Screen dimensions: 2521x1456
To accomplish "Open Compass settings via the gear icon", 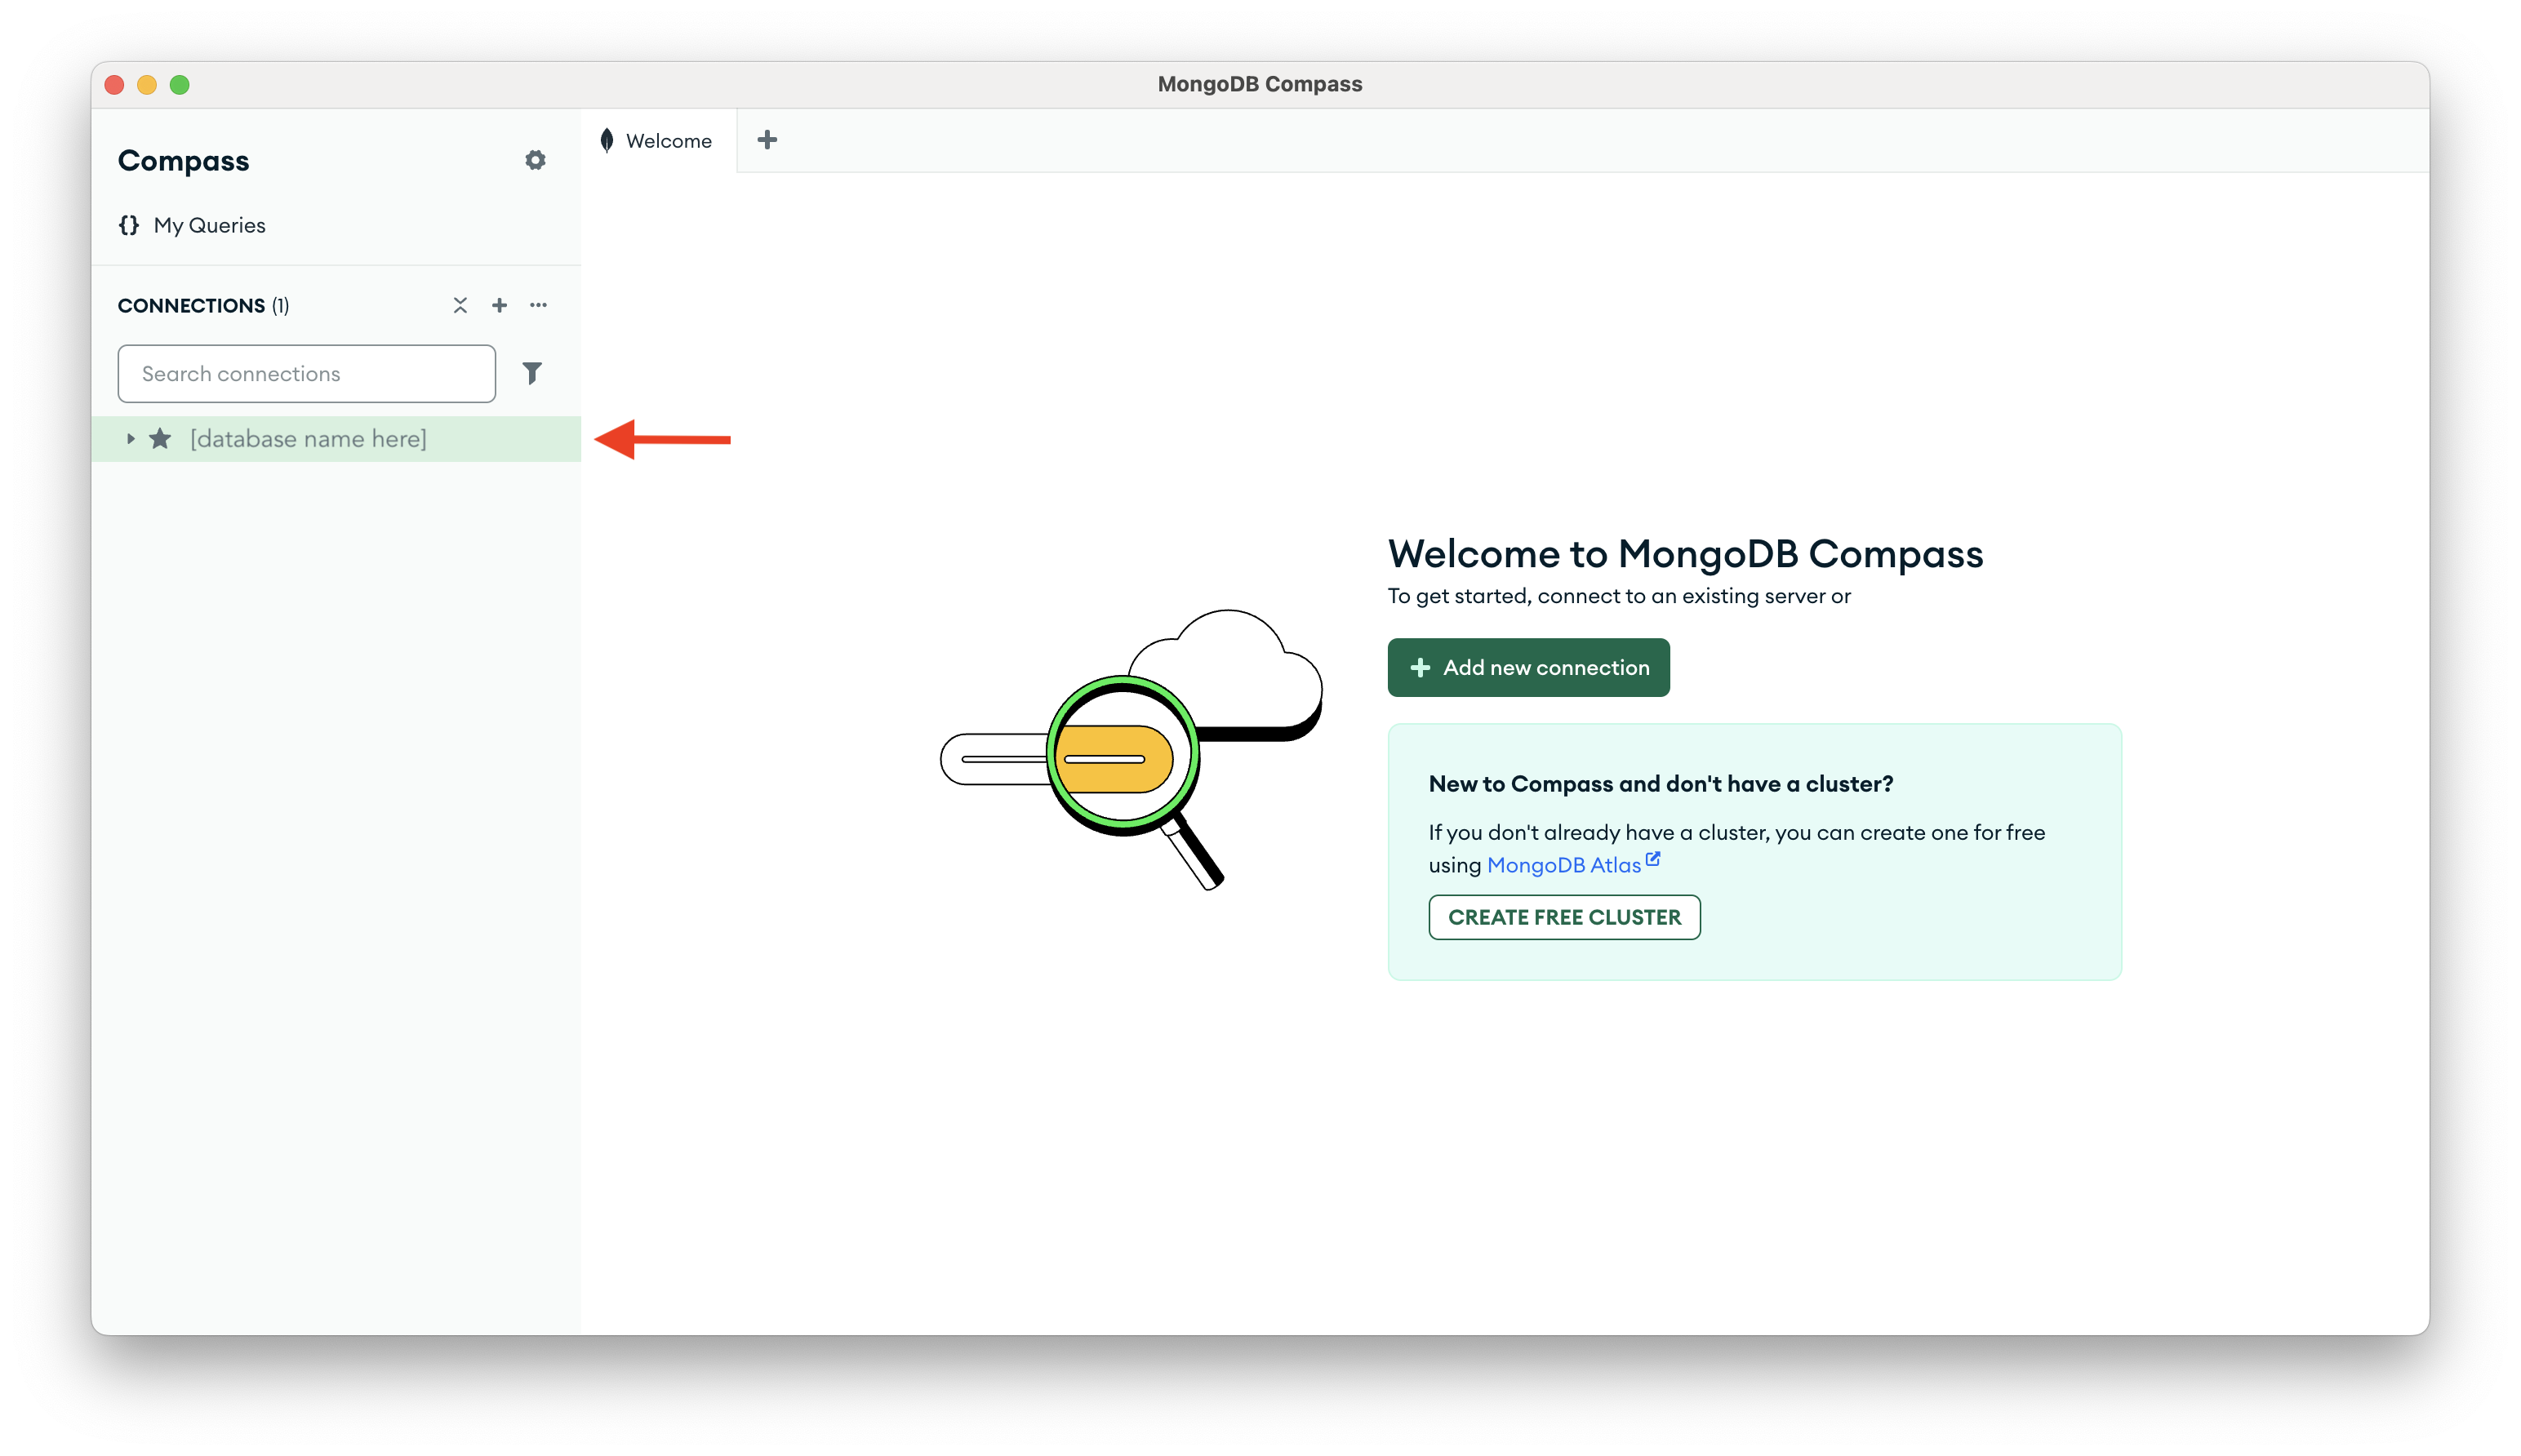I will (536, 160).
